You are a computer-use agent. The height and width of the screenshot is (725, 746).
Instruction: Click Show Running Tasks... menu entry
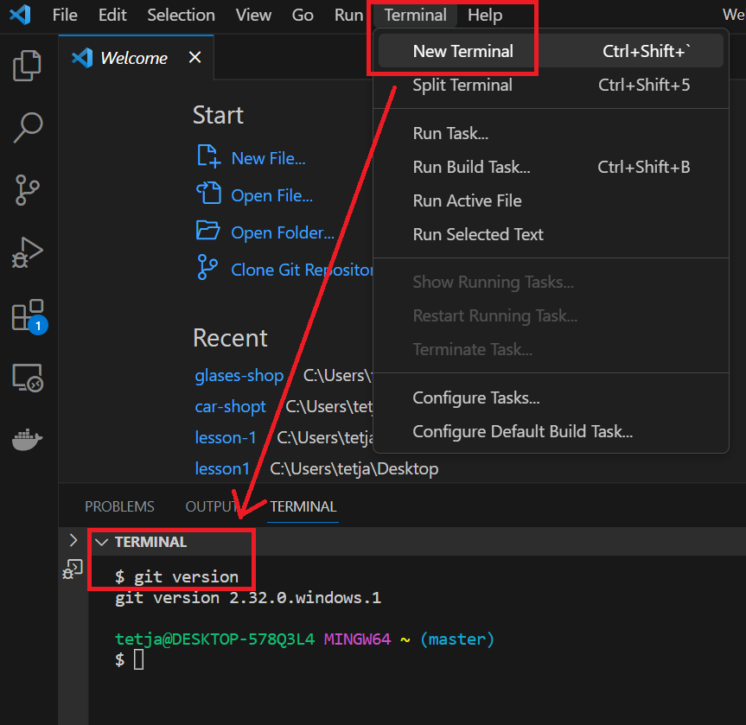[x=551, y=282]
